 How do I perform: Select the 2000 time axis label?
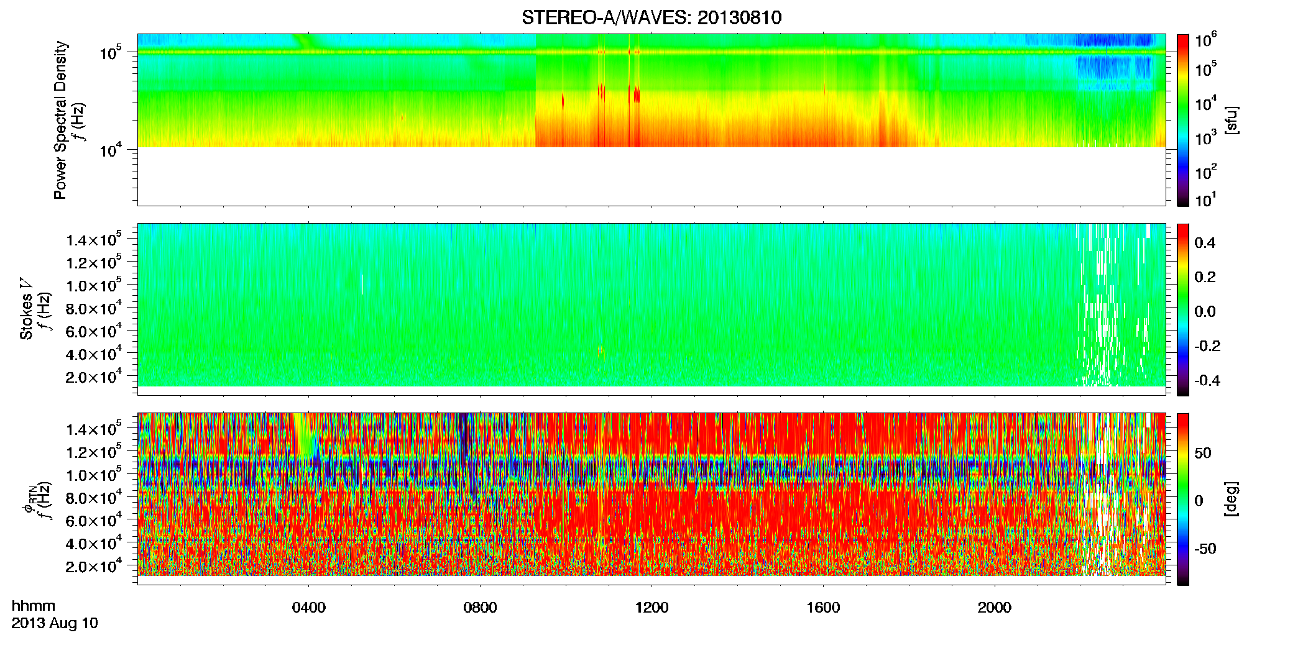click(x=995, y=608)
